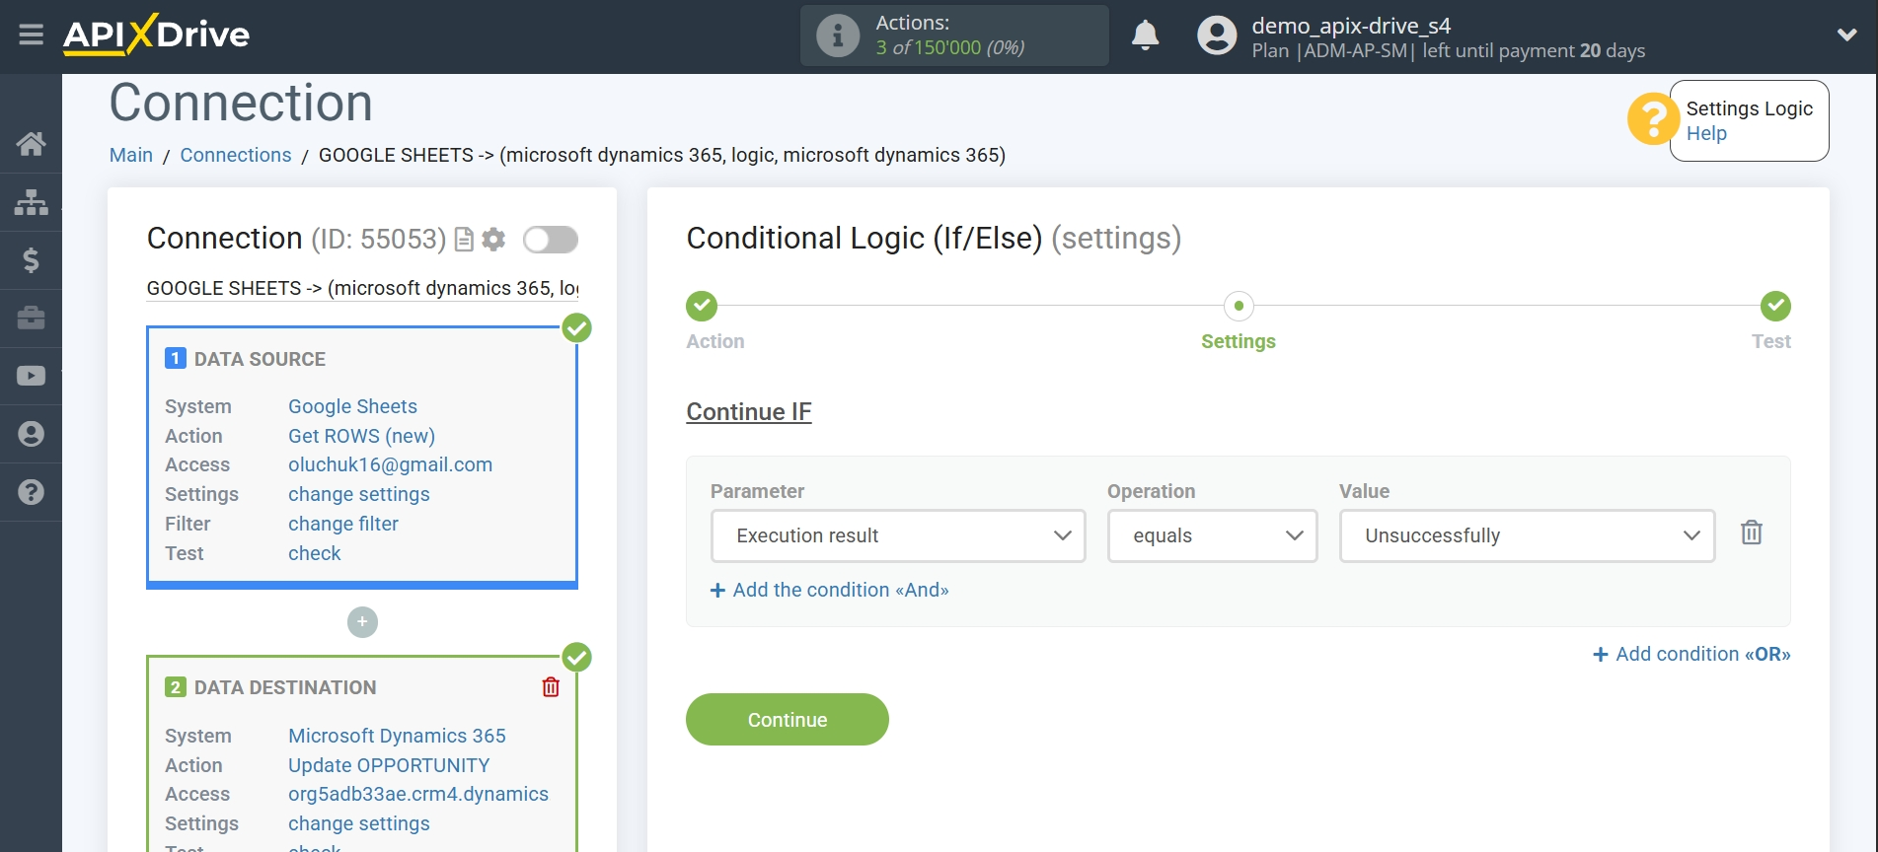Go to Connections breadcrumb

[x=236, y=155]
